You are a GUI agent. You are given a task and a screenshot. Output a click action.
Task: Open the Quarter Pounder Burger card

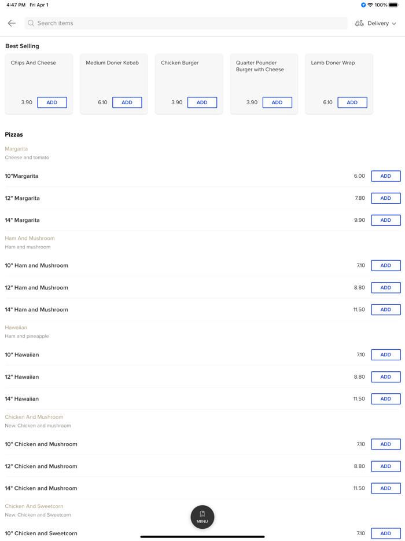(264, 75)
